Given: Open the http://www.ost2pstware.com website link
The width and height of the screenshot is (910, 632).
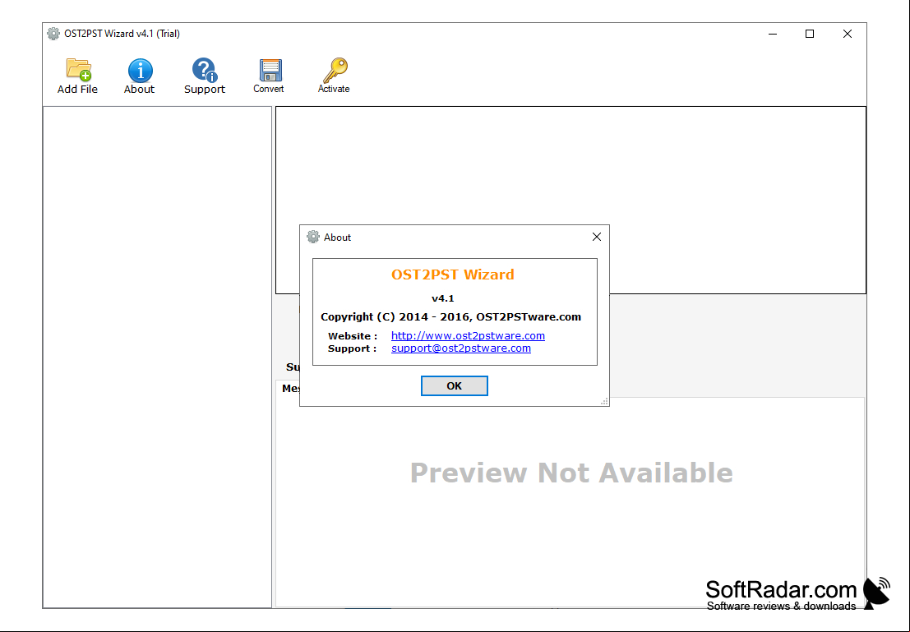Looking at the screenshot, I should point(468,335).
